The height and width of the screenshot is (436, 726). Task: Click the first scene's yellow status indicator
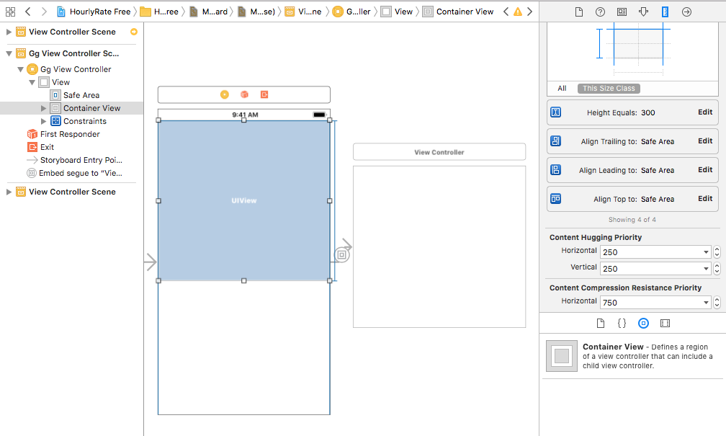point(134,32)
